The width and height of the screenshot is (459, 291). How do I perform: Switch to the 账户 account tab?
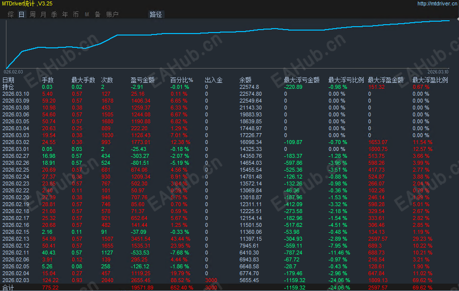coord(112,14)
